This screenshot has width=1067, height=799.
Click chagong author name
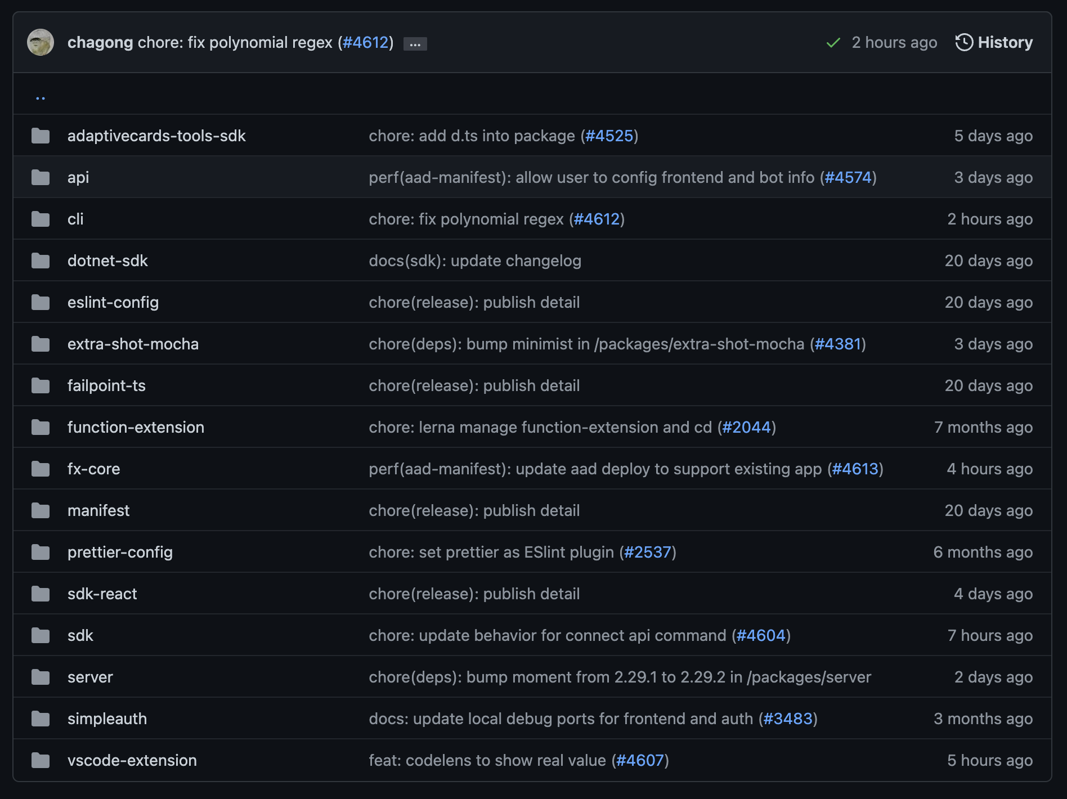[x=100, y=43]
